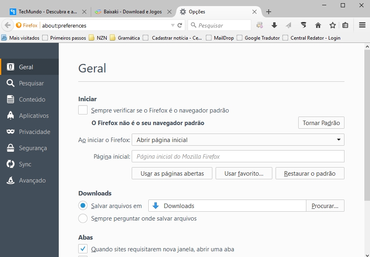The width and height of the screenshot is (370, 257).
Task: Open the NZN bookmarks folder
Action: pos(100,38)
